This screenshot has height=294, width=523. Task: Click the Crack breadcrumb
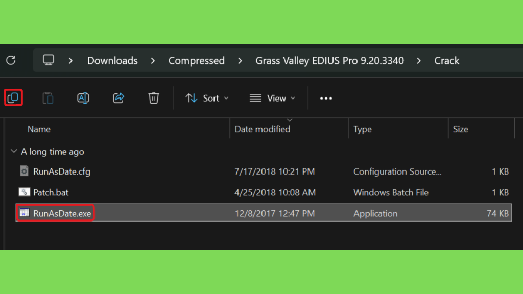point(446,61)
